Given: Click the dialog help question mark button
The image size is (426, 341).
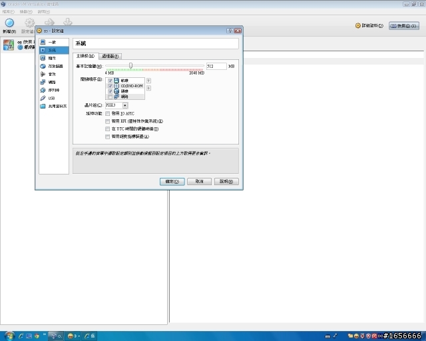Looking at the screenshot, I should point(230,31).
